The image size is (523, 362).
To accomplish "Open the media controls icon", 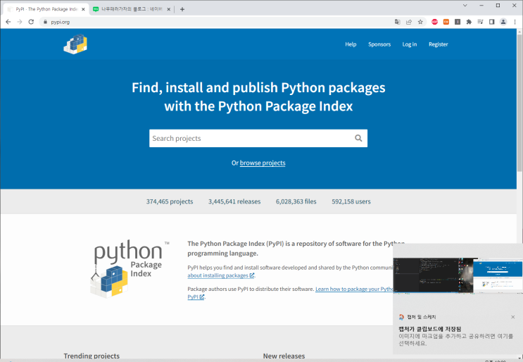I will (x=480, y=22).
